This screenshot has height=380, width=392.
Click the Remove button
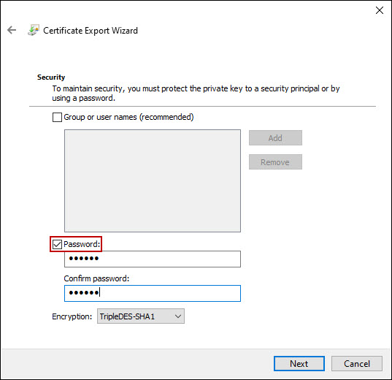click(x=275, y=162)
